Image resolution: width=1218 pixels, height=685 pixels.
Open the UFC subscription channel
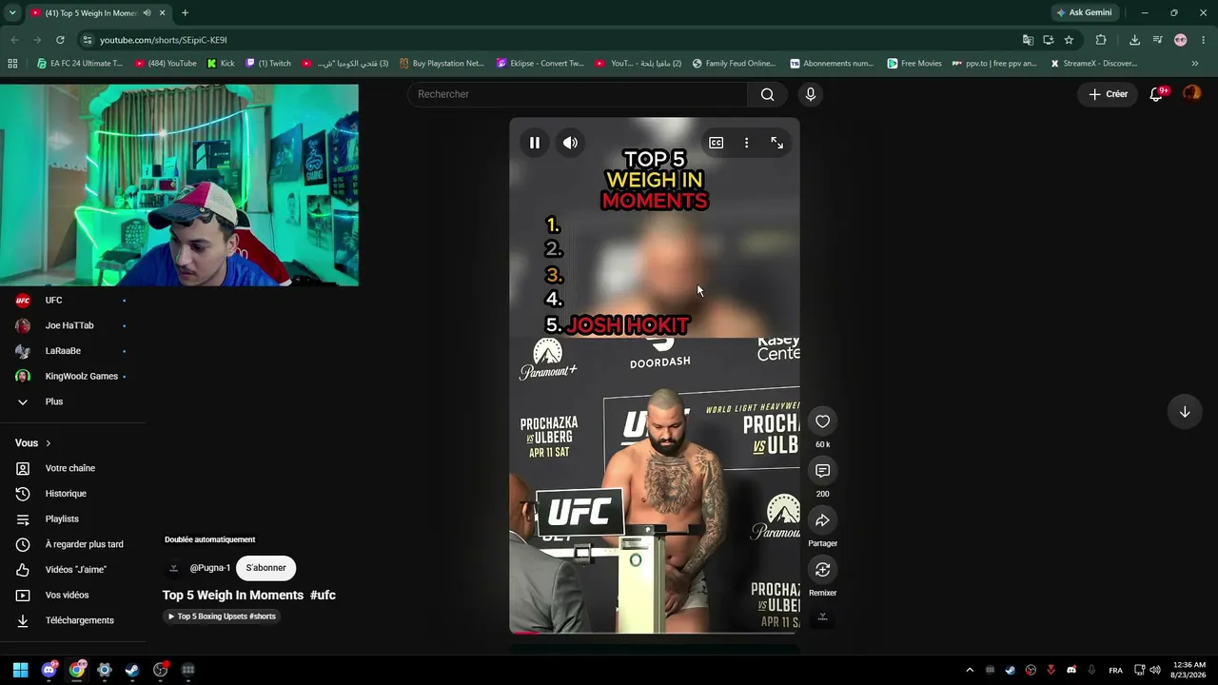(53, 301)
